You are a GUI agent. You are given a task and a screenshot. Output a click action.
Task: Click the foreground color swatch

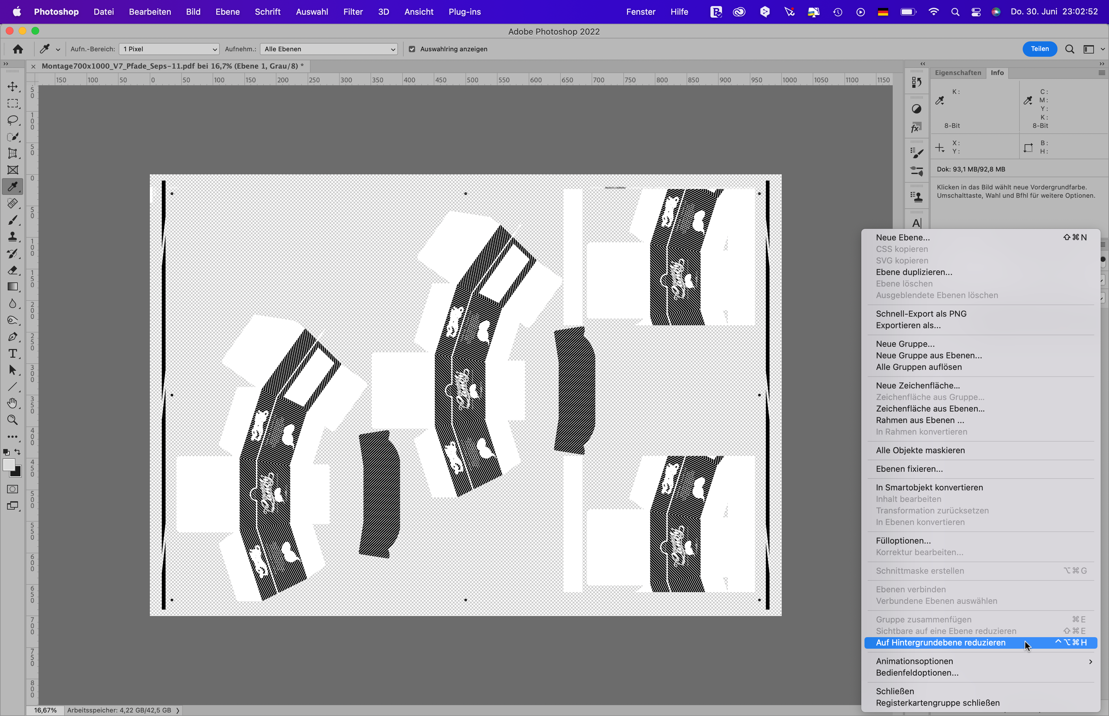[x=8, y=464]
